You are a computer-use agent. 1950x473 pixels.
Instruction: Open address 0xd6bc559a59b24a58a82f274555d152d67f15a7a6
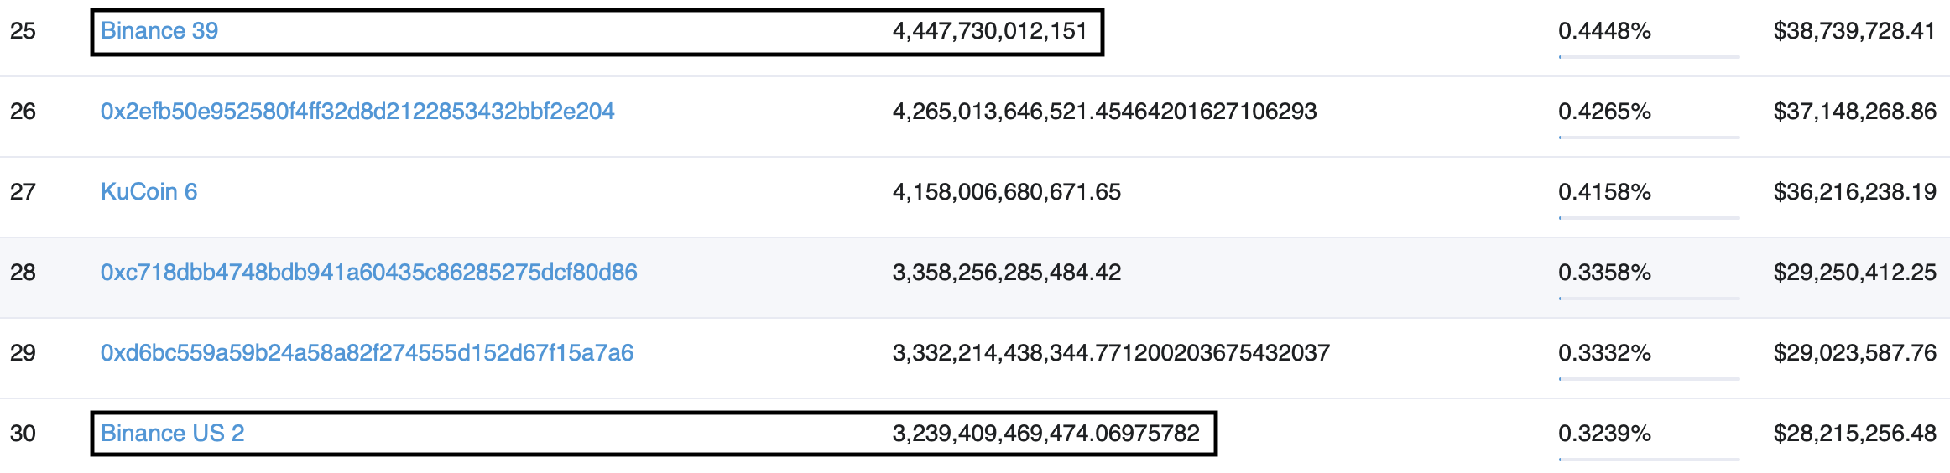[x=367, y=353]
